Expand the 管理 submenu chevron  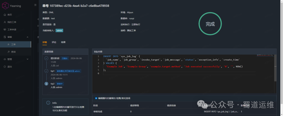(28, 59)
